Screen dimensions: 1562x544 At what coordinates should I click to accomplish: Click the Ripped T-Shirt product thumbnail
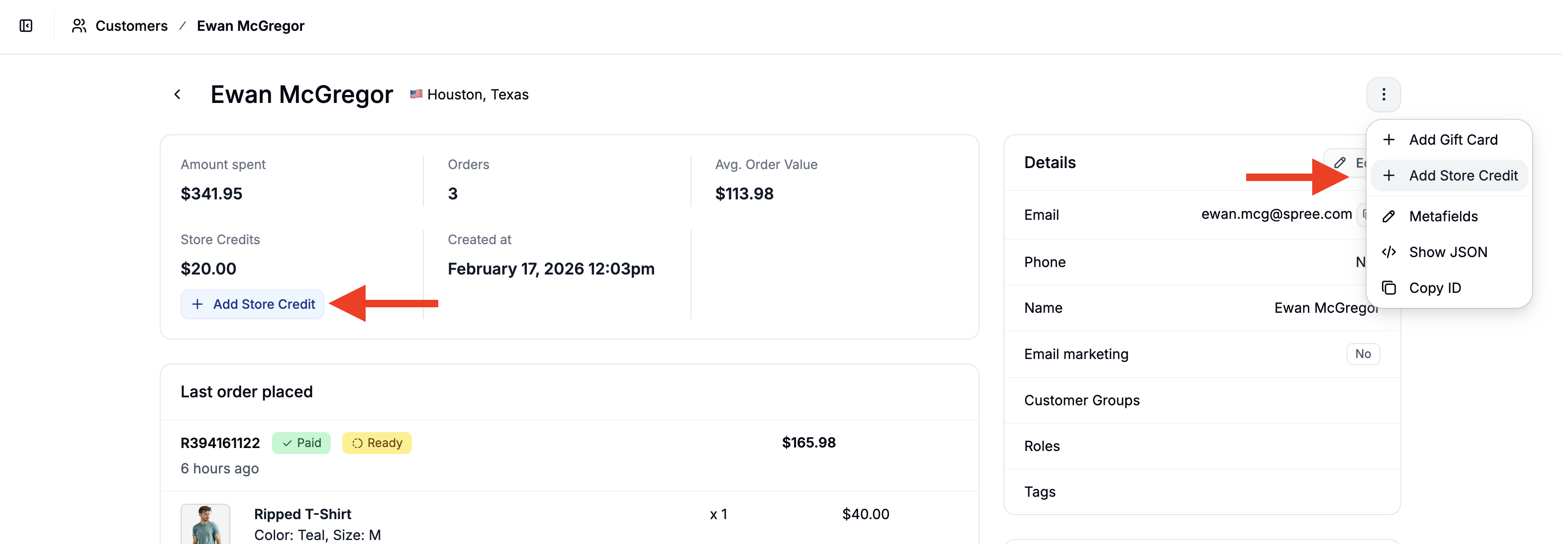[x=205, y=524]
